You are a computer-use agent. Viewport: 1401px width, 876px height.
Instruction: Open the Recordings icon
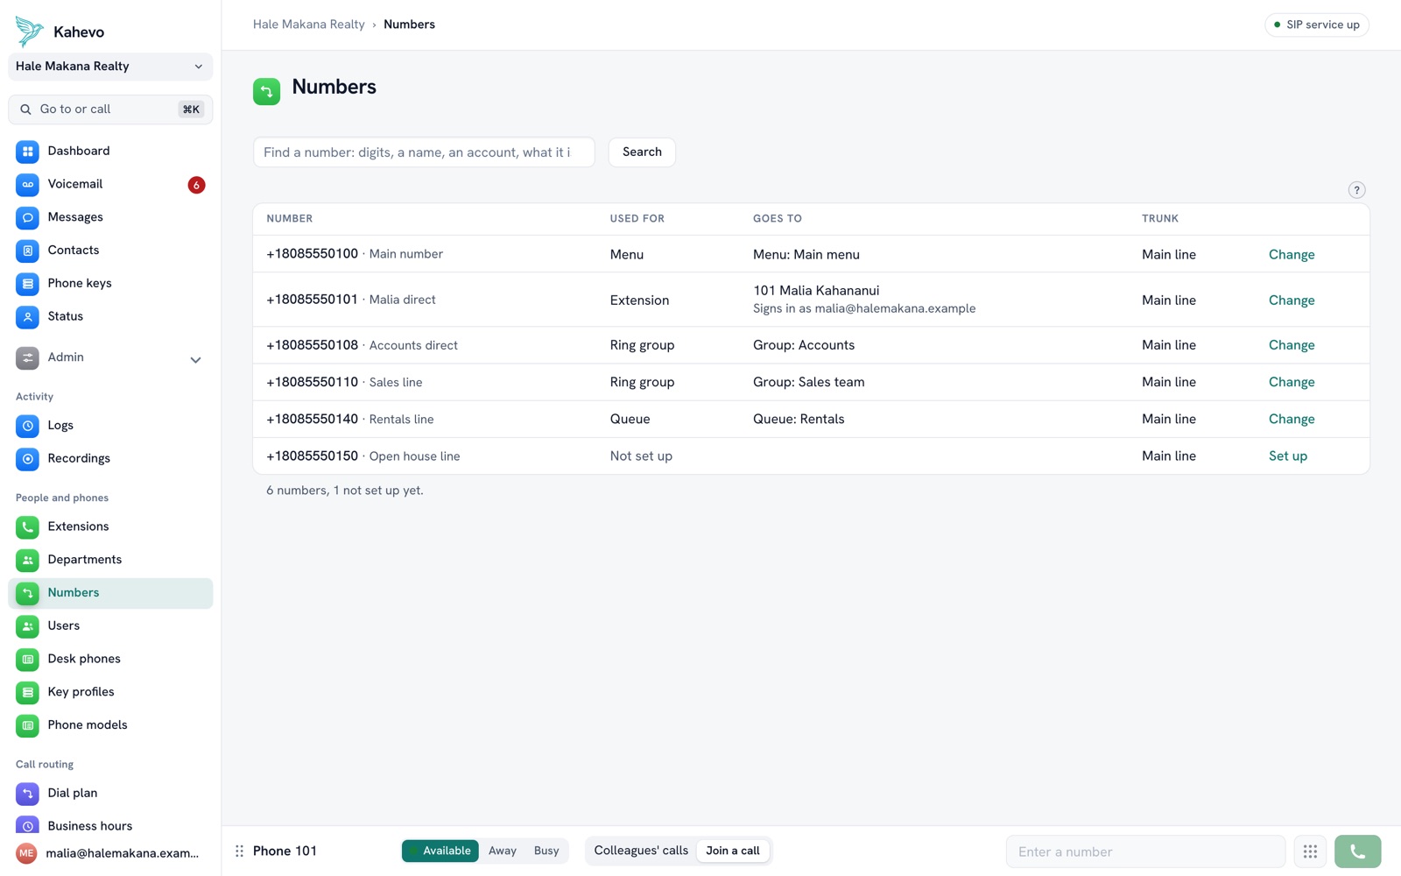(x=27, y=459)
